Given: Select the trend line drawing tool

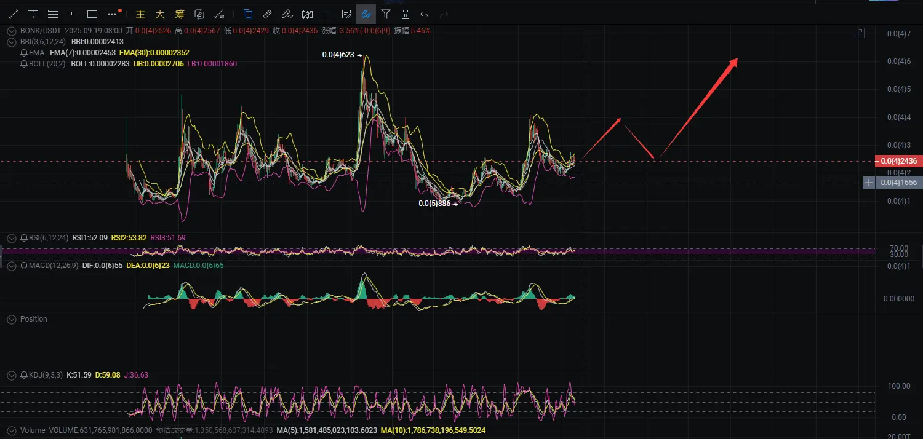Looking at the screenshot, I should 14,14.
